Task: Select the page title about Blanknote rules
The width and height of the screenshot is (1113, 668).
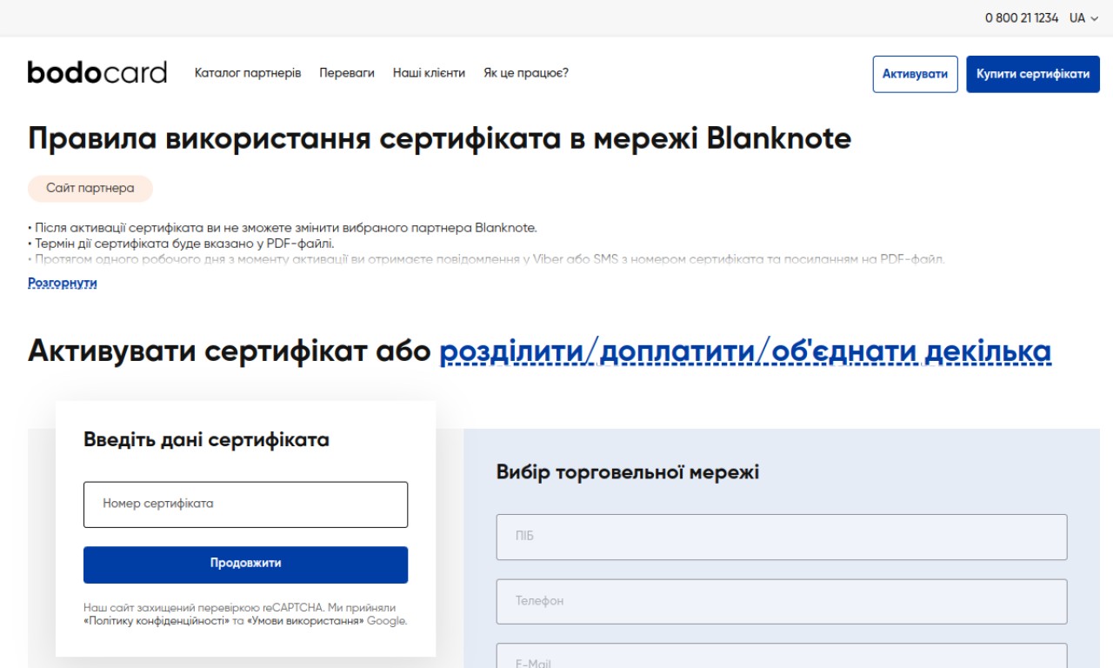Action: coord(439,138)
